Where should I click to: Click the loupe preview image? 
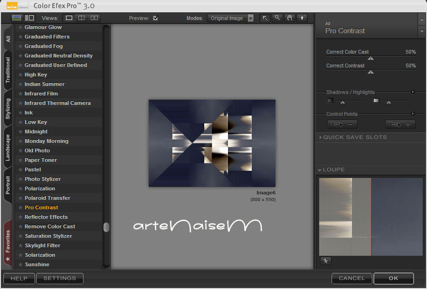(370, 217)
